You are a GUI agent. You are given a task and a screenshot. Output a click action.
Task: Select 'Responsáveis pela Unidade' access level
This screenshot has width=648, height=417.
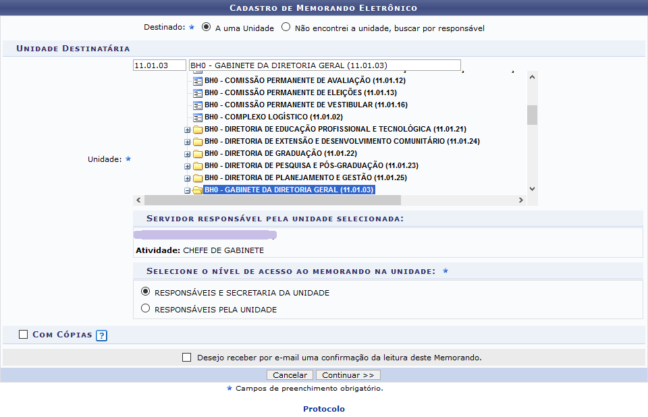click(x=145, y=309)
